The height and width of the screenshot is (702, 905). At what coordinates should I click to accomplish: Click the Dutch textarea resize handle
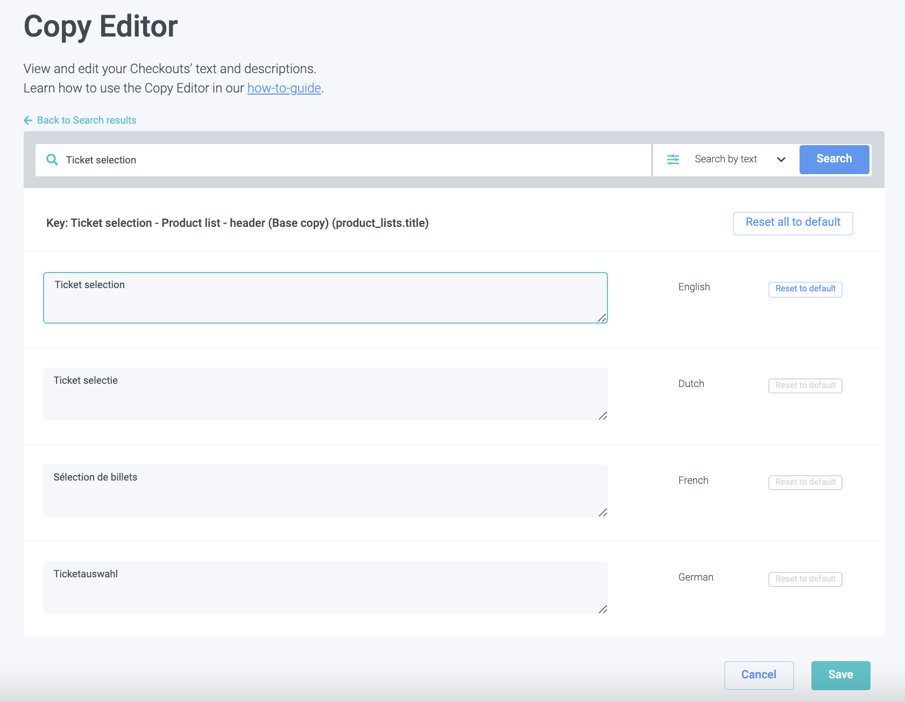603,416
